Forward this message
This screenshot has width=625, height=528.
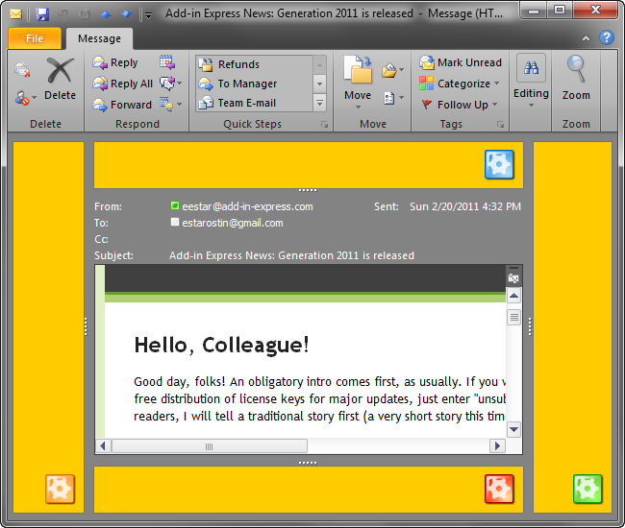click(x=122, y=105)
